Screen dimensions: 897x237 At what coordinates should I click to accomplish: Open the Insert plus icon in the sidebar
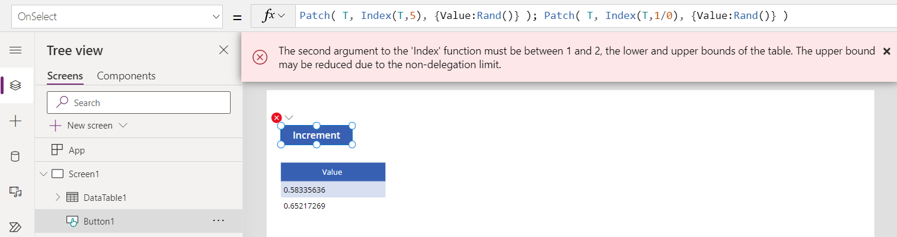pos(16,121)
